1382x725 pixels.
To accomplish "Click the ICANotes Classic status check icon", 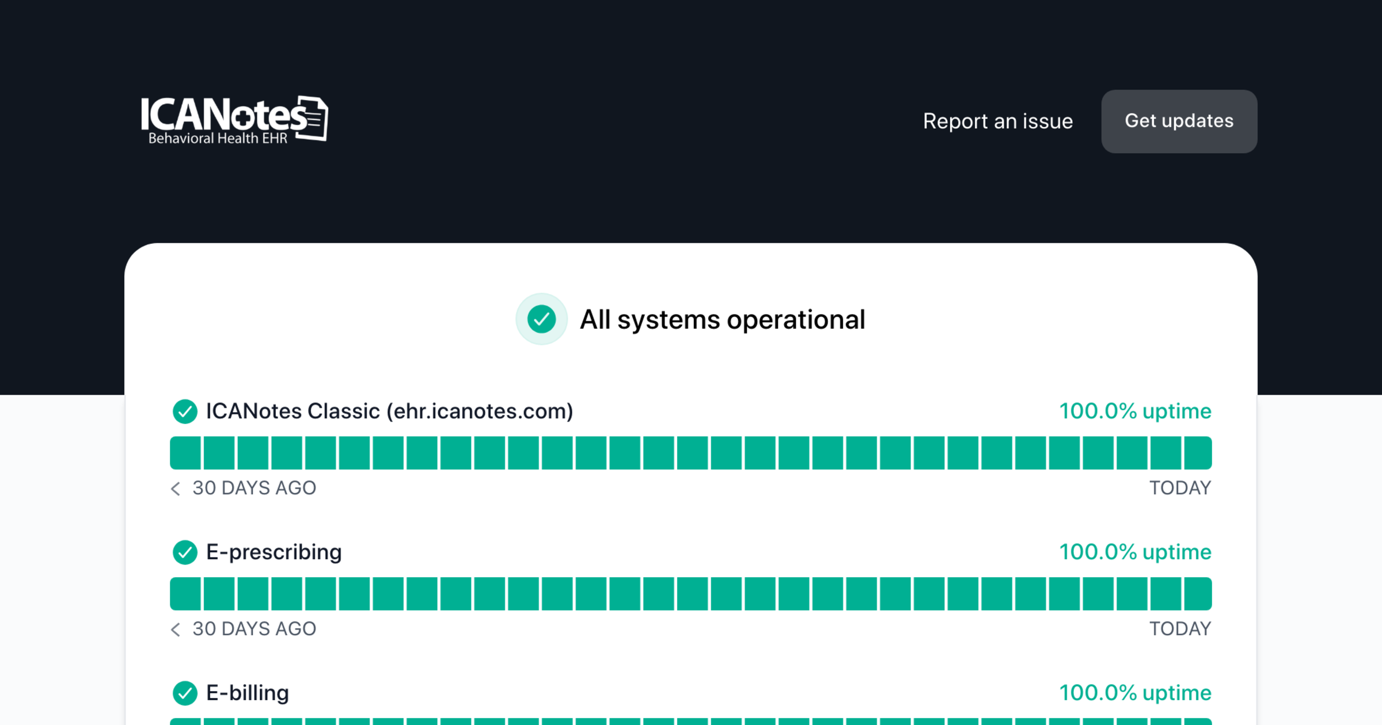I will coord(185,411).
